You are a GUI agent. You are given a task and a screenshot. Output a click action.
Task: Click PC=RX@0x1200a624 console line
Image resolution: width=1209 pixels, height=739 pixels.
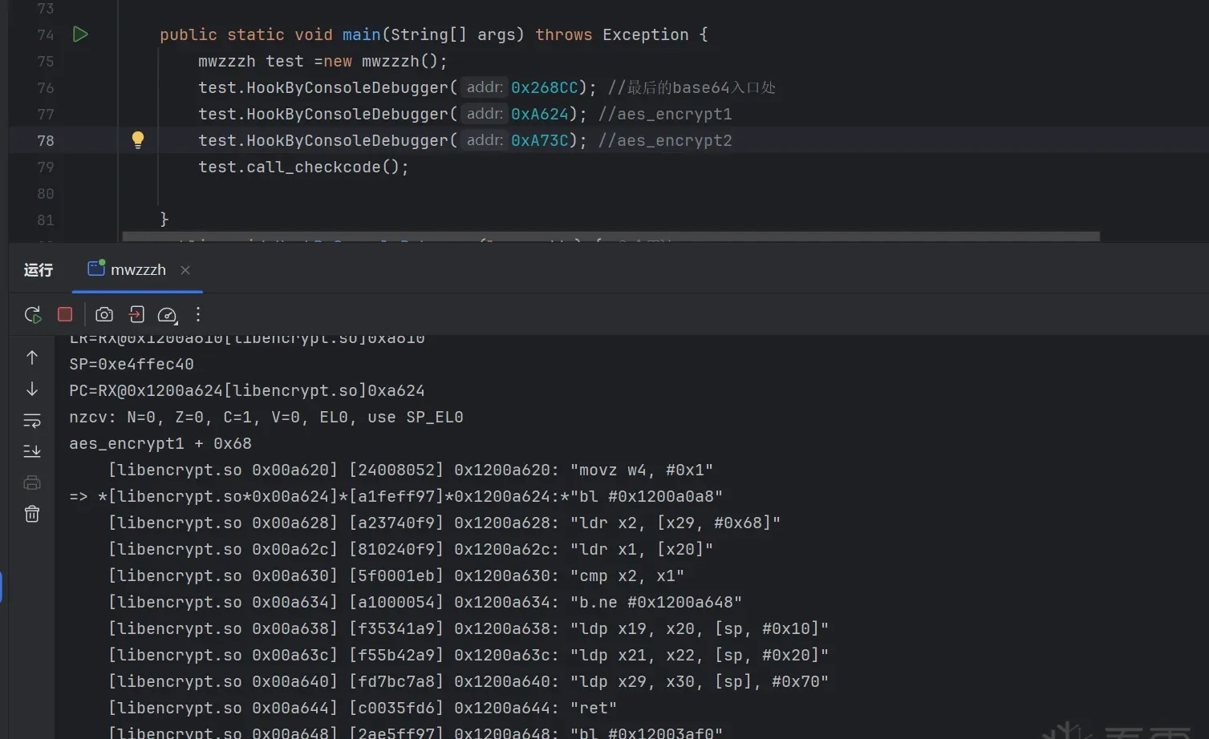pos(247,390)
